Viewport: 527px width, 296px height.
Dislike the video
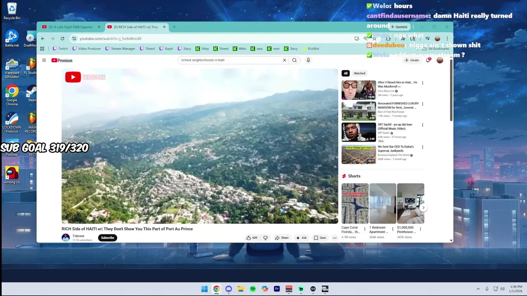coord(265,238)
